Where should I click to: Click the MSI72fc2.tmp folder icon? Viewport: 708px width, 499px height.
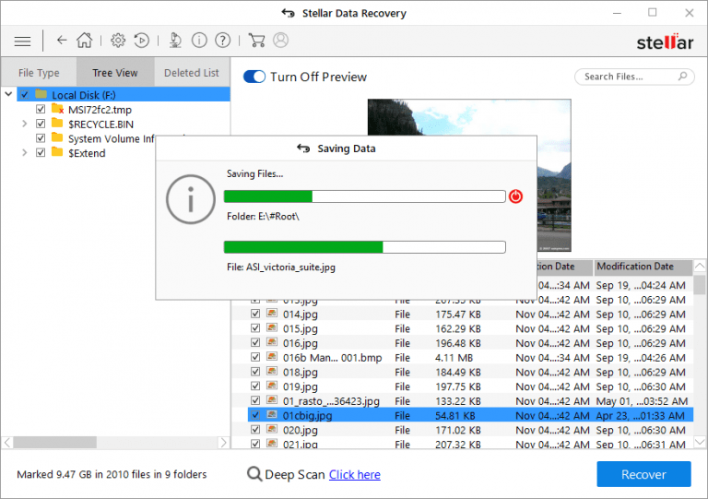coord(57,109)
